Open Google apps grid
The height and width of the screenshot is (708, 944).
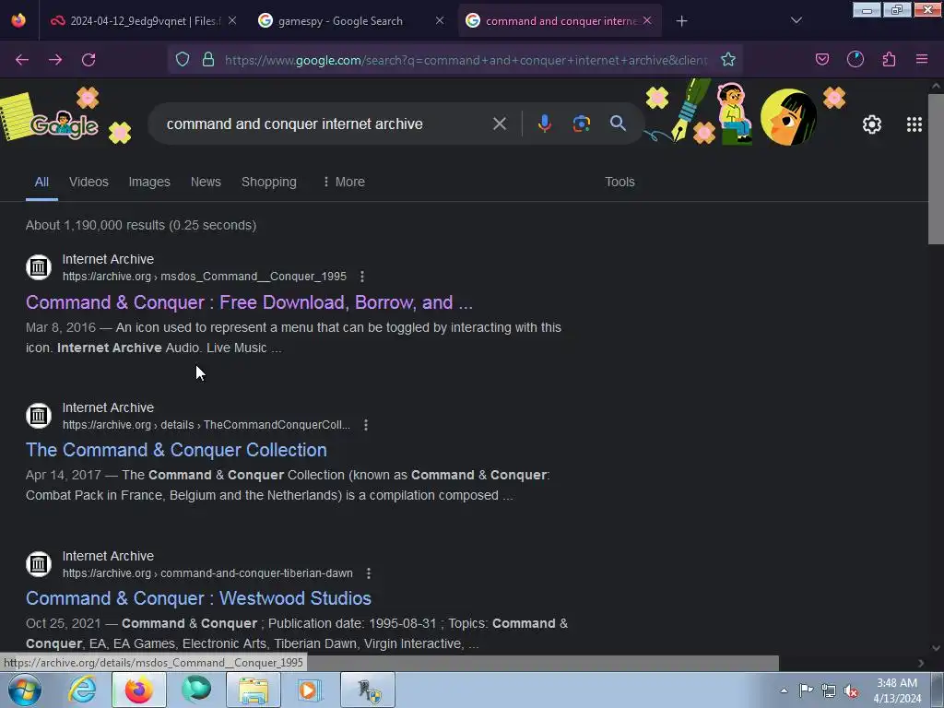click(914, 124)
